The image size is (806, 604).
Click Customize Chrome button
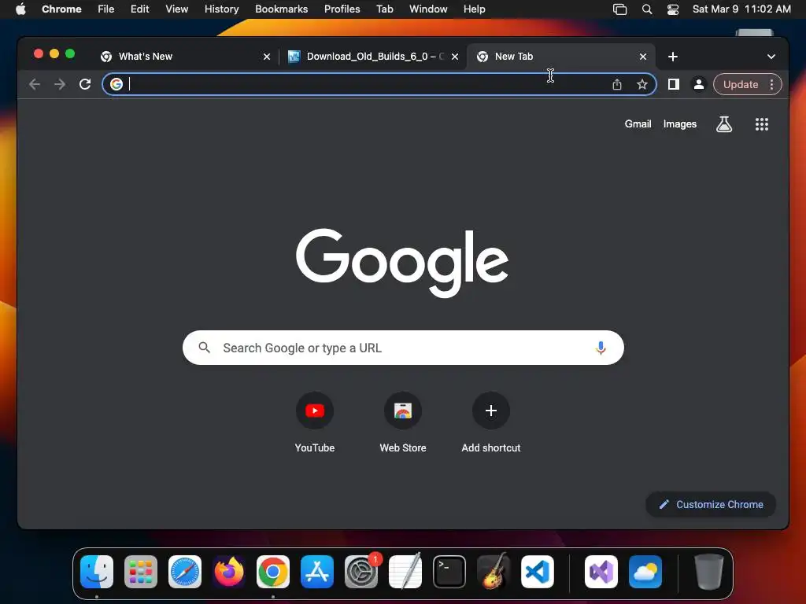tap(711, 504)
